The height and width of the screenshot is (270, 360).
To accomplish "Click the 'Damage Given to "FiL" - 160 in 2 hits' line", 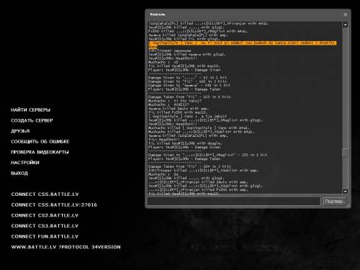I will click(187, 81).
